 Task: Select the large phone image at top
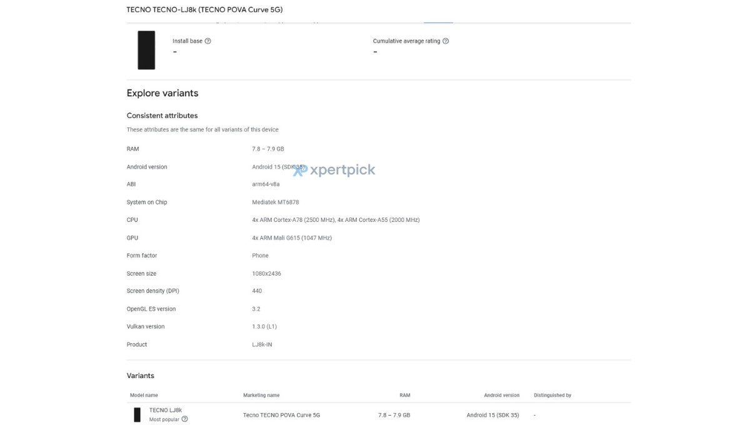click(x=146, y=50)
